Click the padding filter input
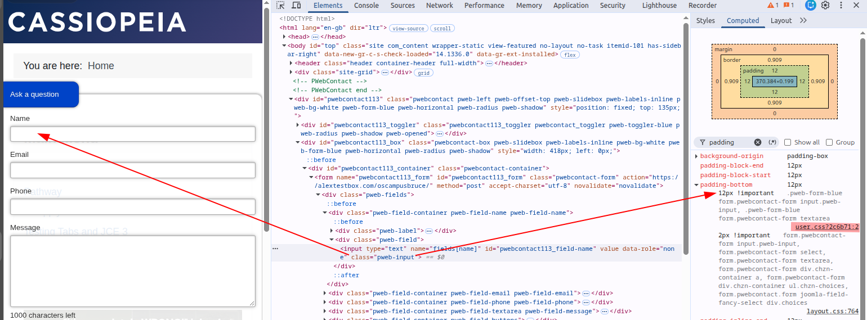Screen dimensions: 867x320 730,142
